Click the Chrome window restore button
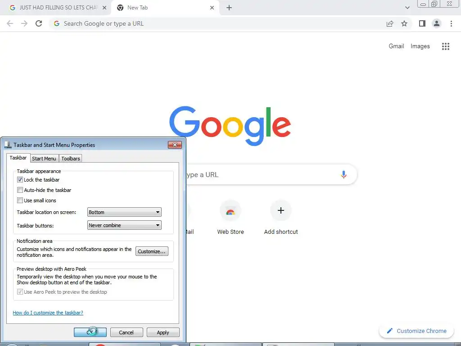The height and width of the screenshot is (346, 461). pyautogui.click(x=434, y=4)
